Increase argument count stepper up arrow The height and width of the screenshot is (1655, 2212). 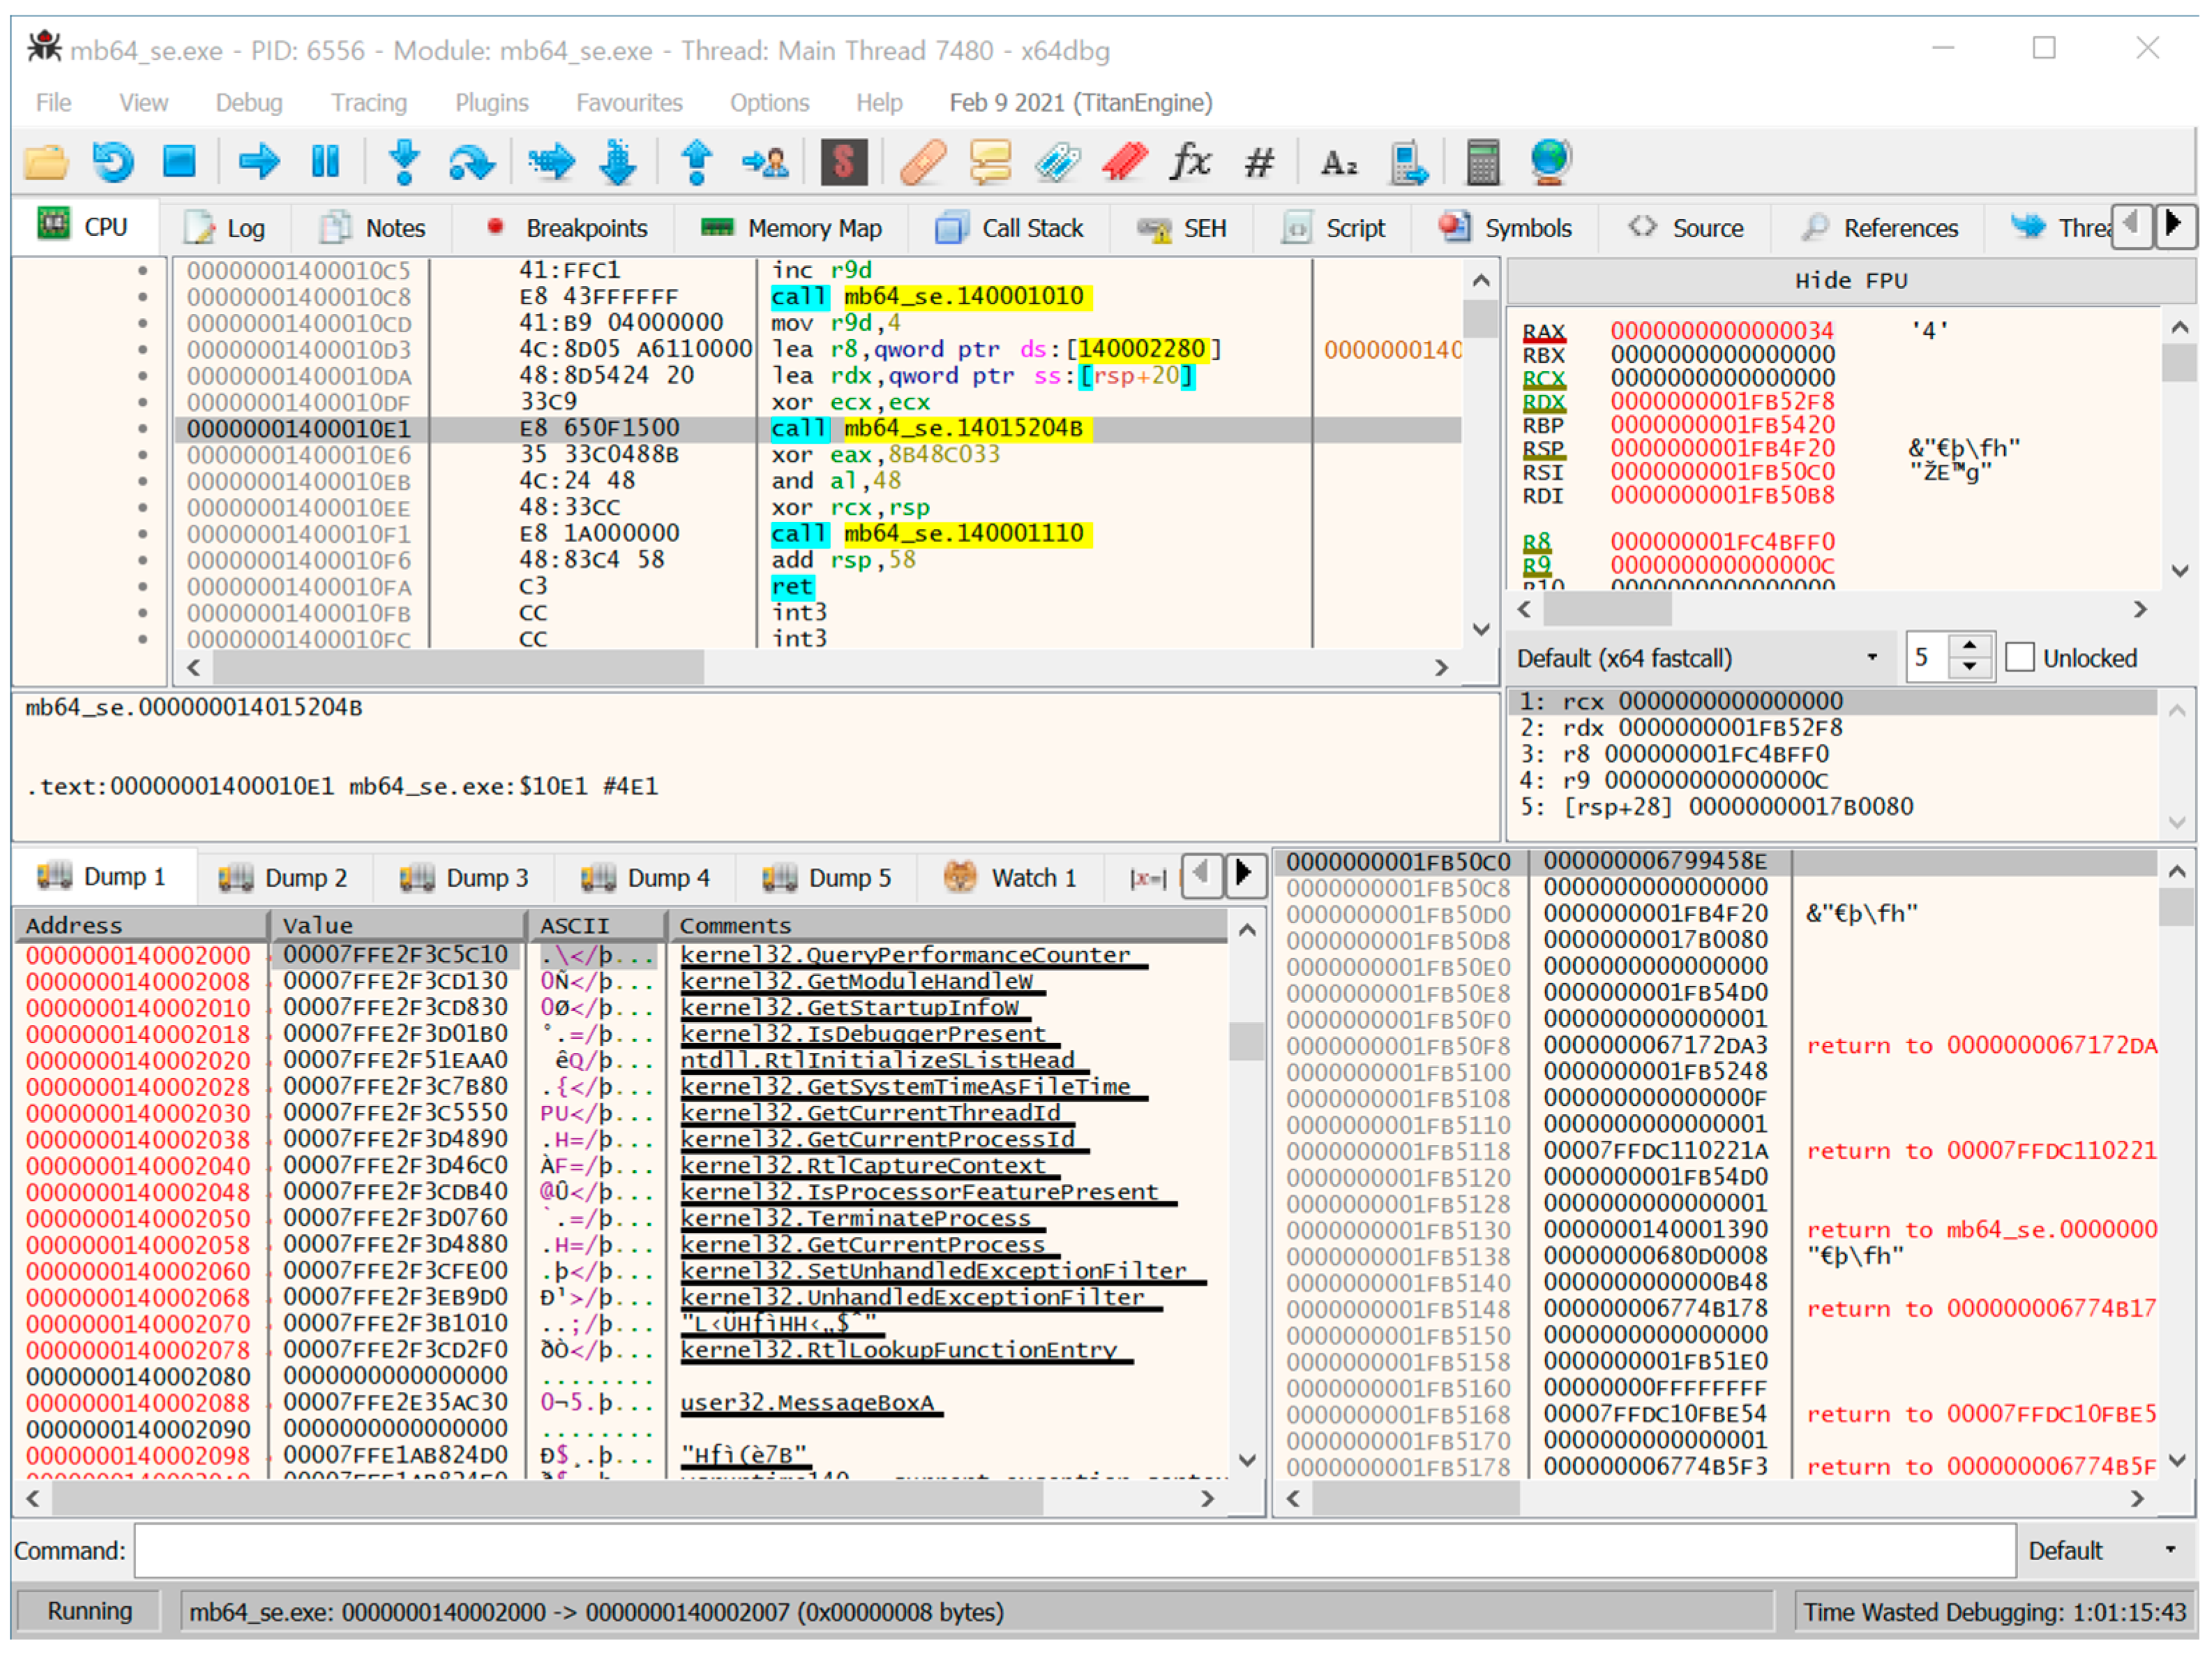1969,647
